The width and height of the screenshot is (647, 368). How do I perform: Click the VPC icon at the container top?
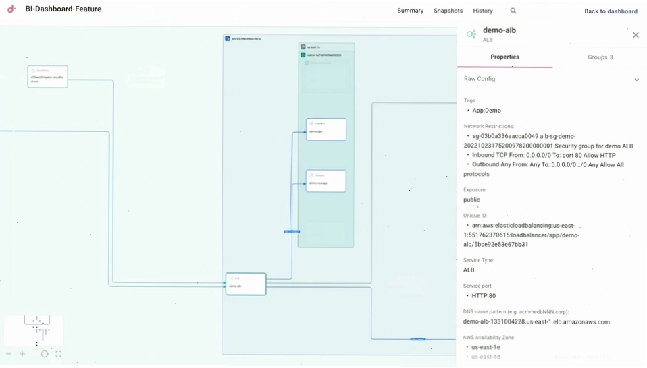click(228, 38)
